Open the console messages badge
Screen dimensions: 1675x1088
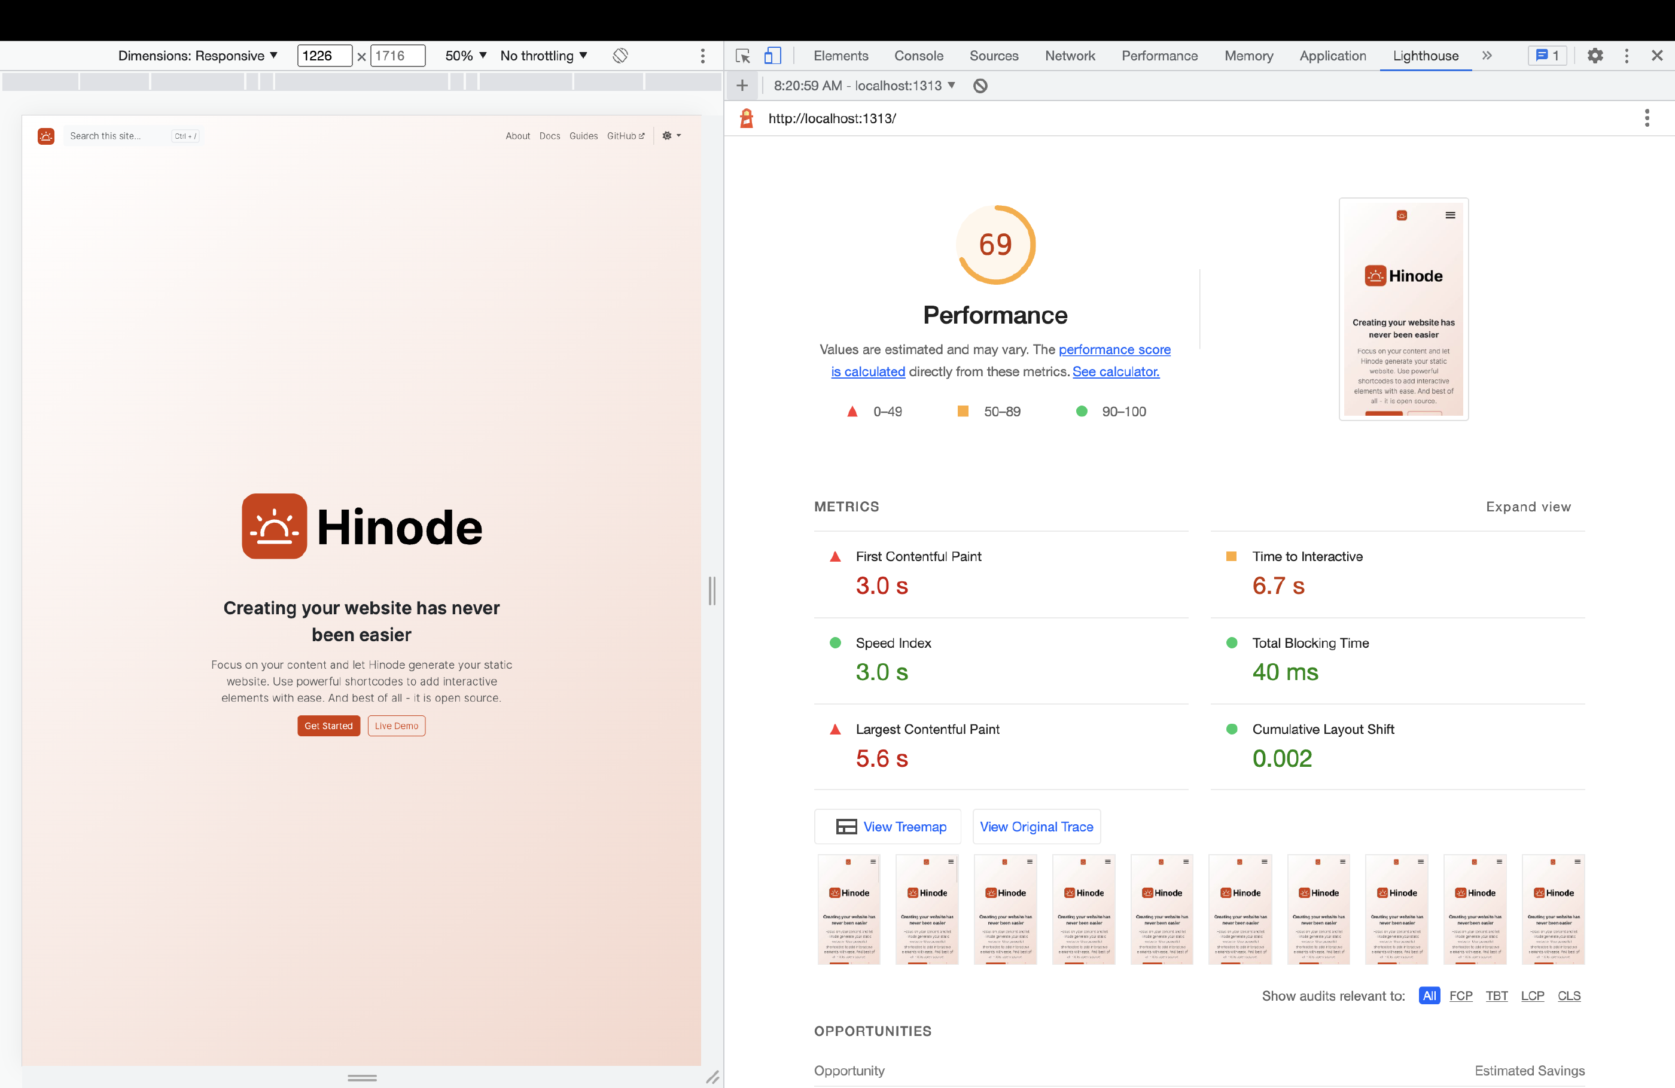click(1547, 56)
